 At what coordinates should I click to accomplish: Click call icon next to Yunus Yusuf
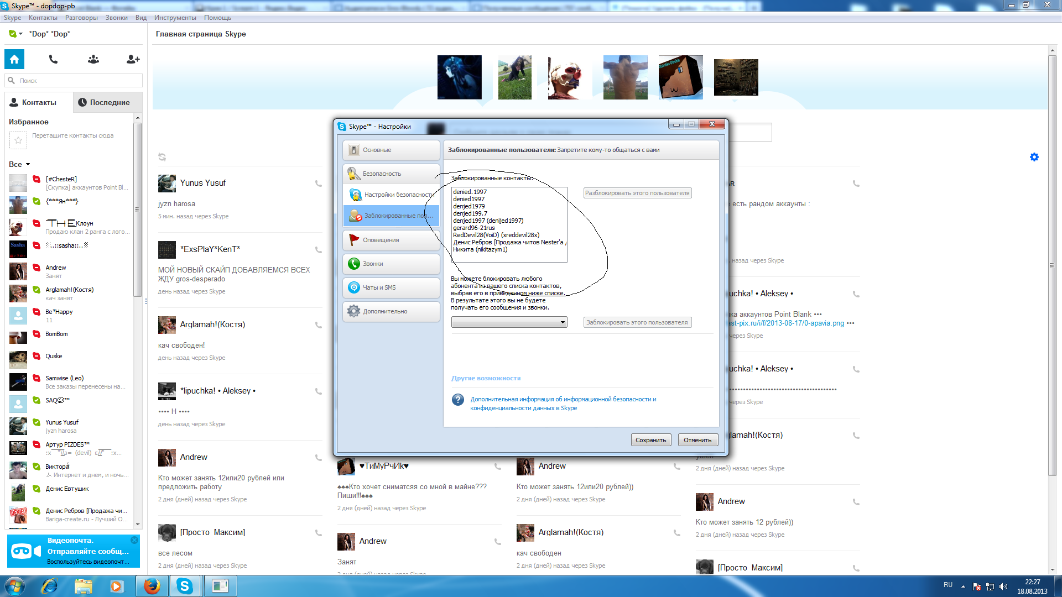319,184
